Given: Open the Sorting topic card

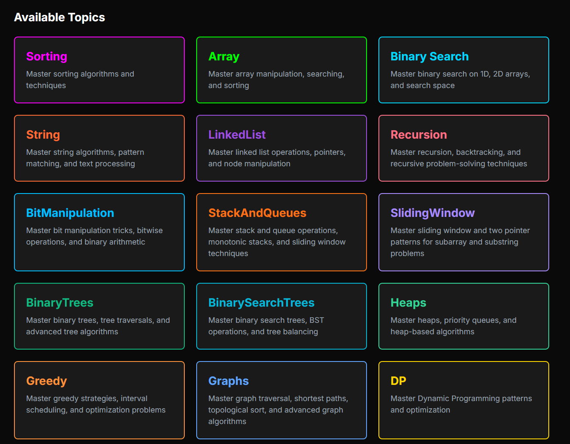Looking at the screenshot, I should pyautogui.click(x=99, y=70).
